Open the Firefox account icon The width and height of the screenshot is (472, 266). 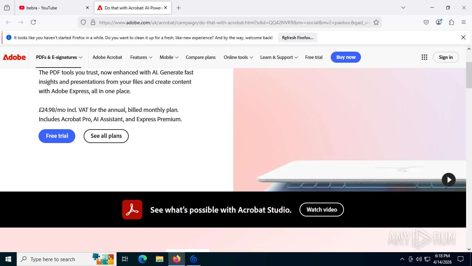[439, 22]
